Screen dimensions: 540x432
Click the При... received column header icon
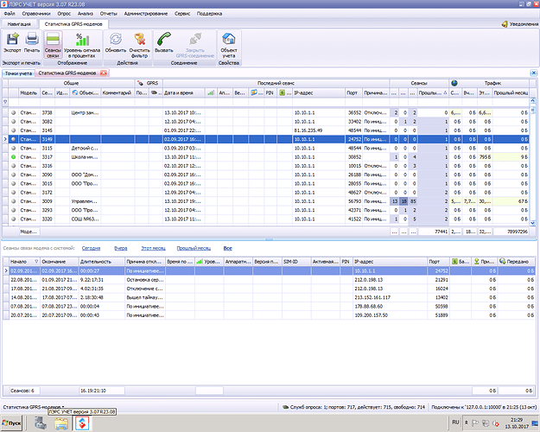tap(476, 262)
